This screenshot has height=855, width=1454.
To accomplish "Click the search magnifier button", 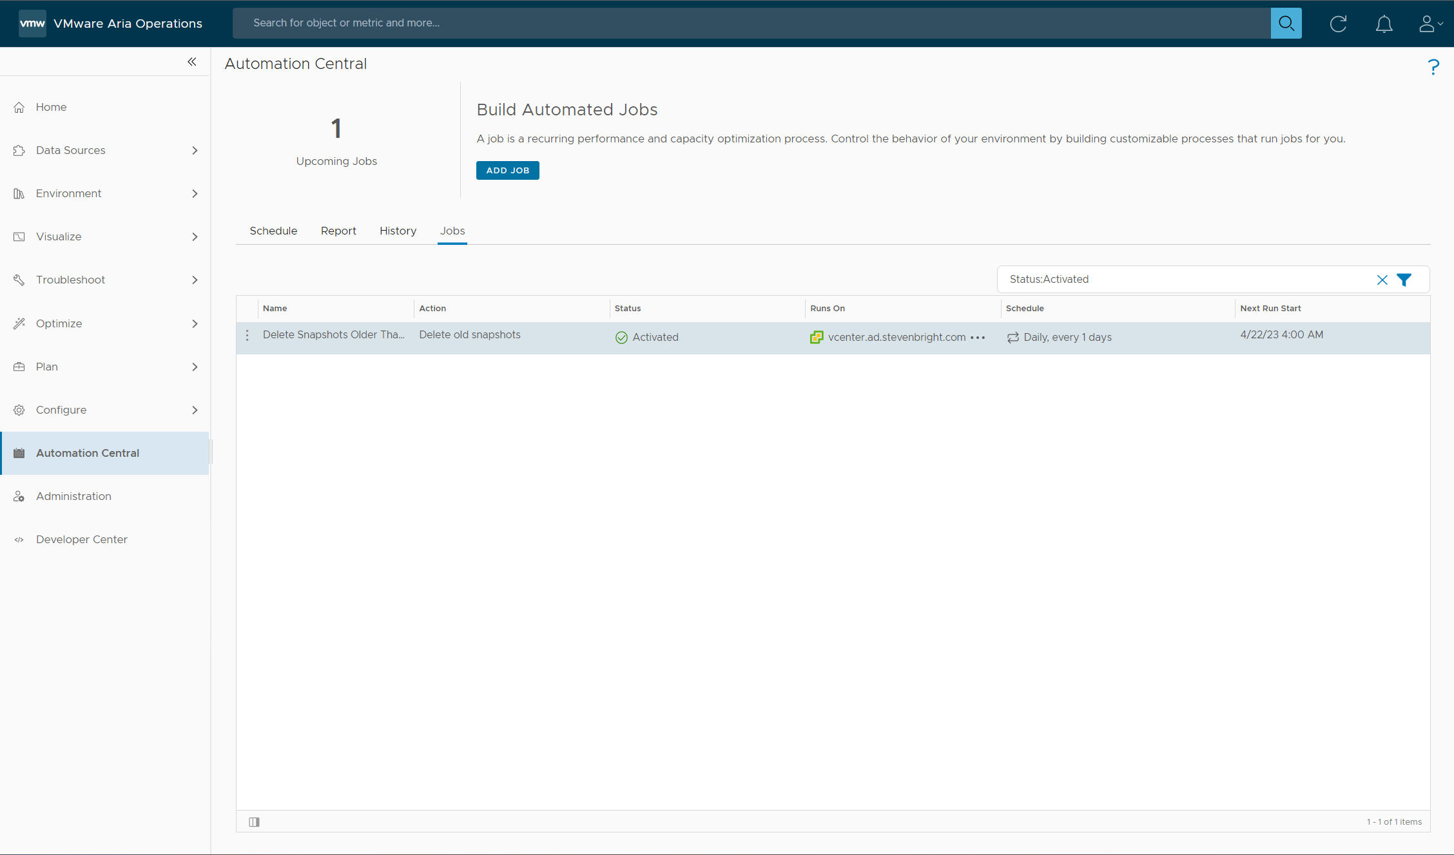I will click(x=1286, y=23).
